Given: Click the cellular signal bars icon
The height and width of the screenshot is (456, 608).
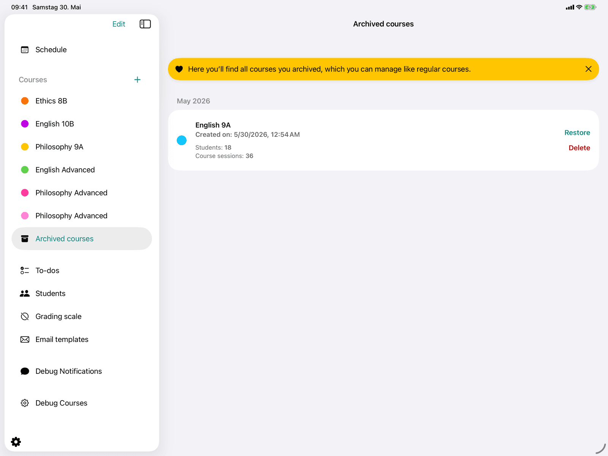Looking at the screenshot, I should [x=570, y=7].
